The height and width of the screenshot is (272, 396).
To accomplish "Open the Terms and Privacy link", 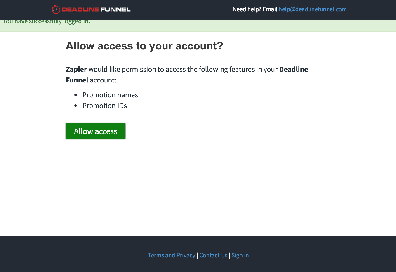I will point(172,255).
